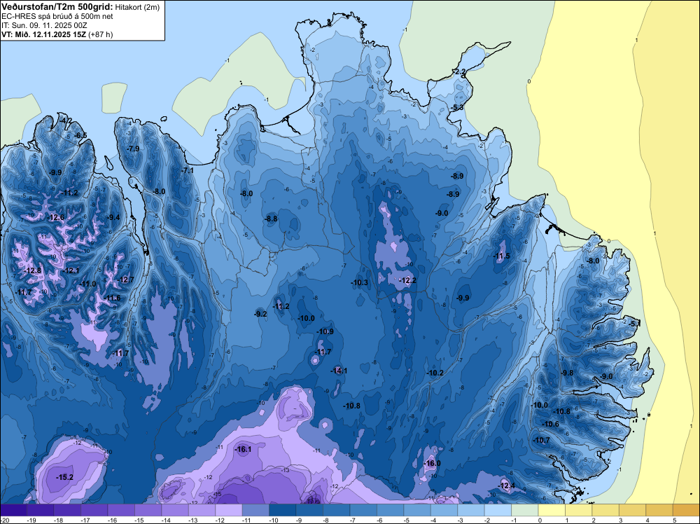Screen dimensions: 700x524
Task: Click the forecast offset '(+87 h)'
Action: coord(101,34)
